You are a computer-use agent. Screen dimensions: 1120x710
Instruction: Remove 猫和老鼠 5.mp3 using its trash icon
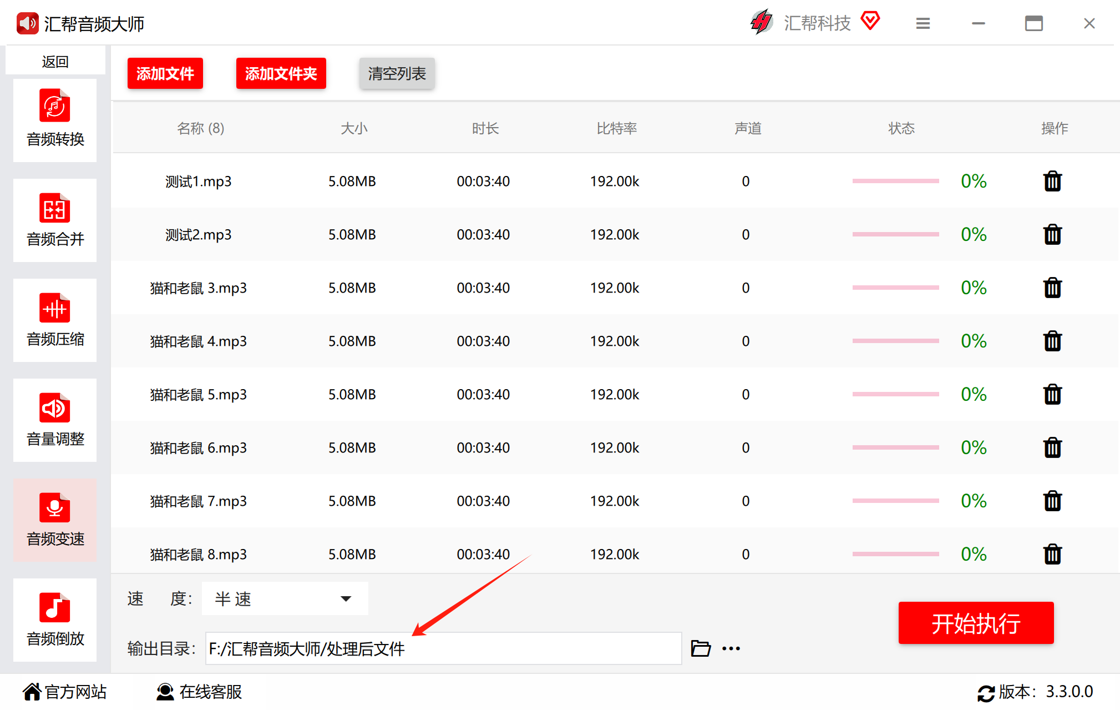coord(1052,394)
